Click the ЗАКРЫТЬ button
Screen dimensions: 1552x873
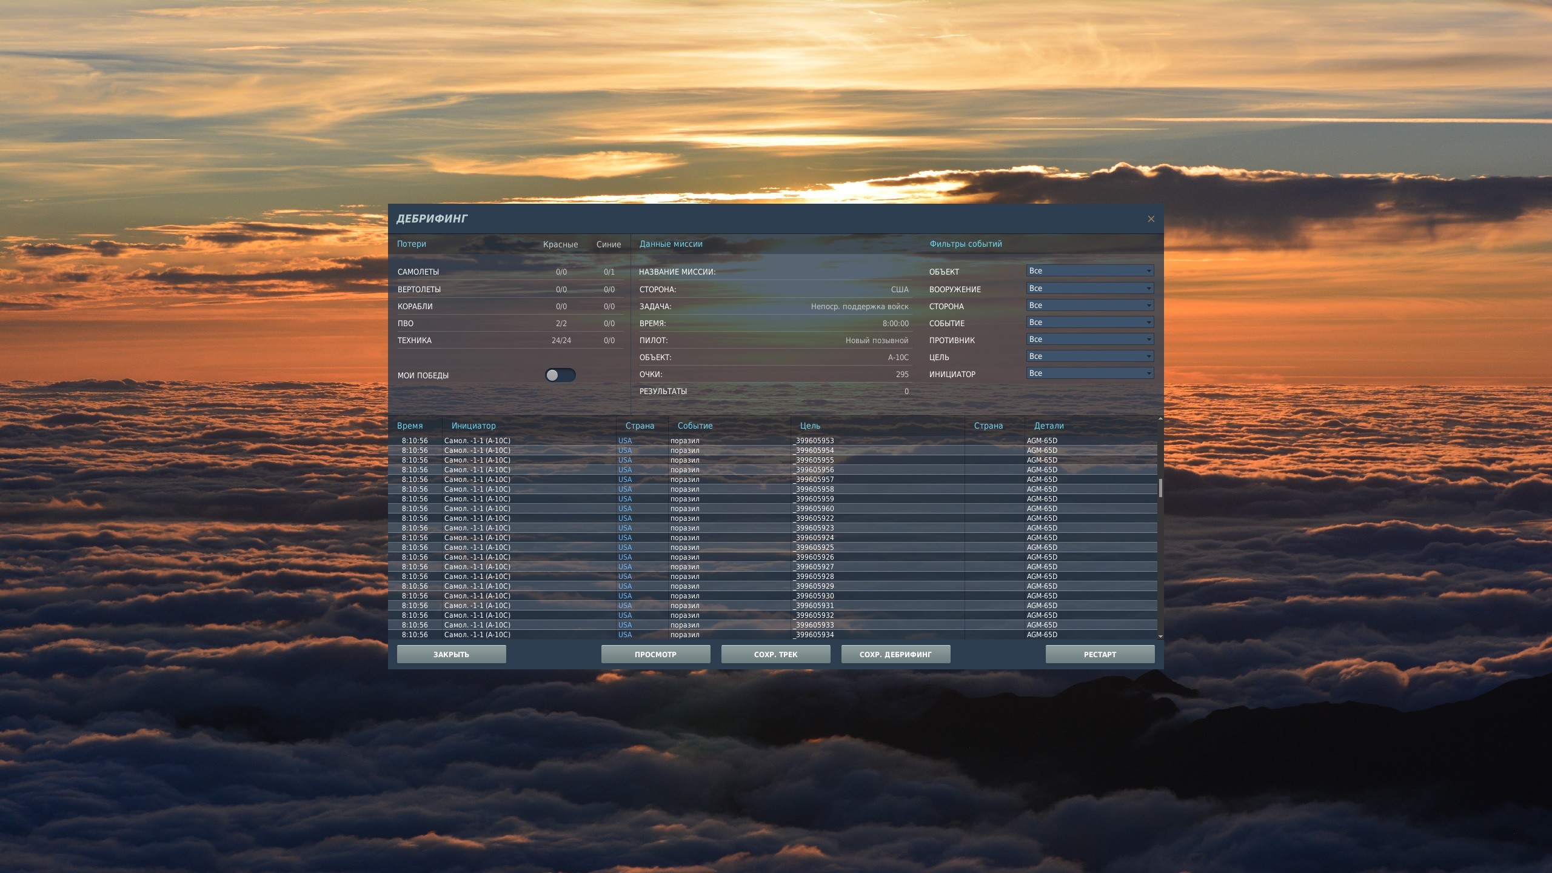452,654
